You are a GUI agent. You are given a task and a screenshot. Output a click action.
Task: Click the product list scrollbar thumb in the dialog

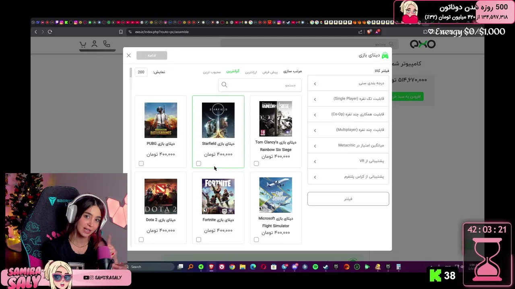tap(130, 73)
